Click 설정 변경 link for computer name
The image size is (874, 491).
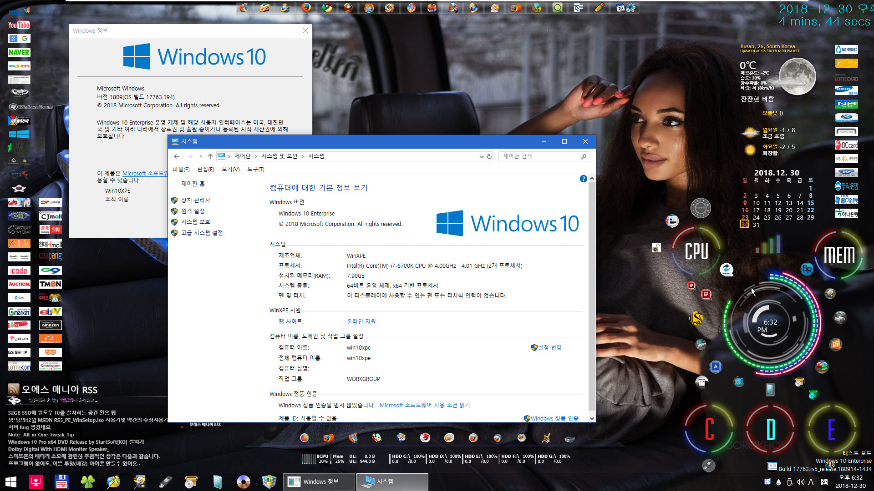click(550, 347)
